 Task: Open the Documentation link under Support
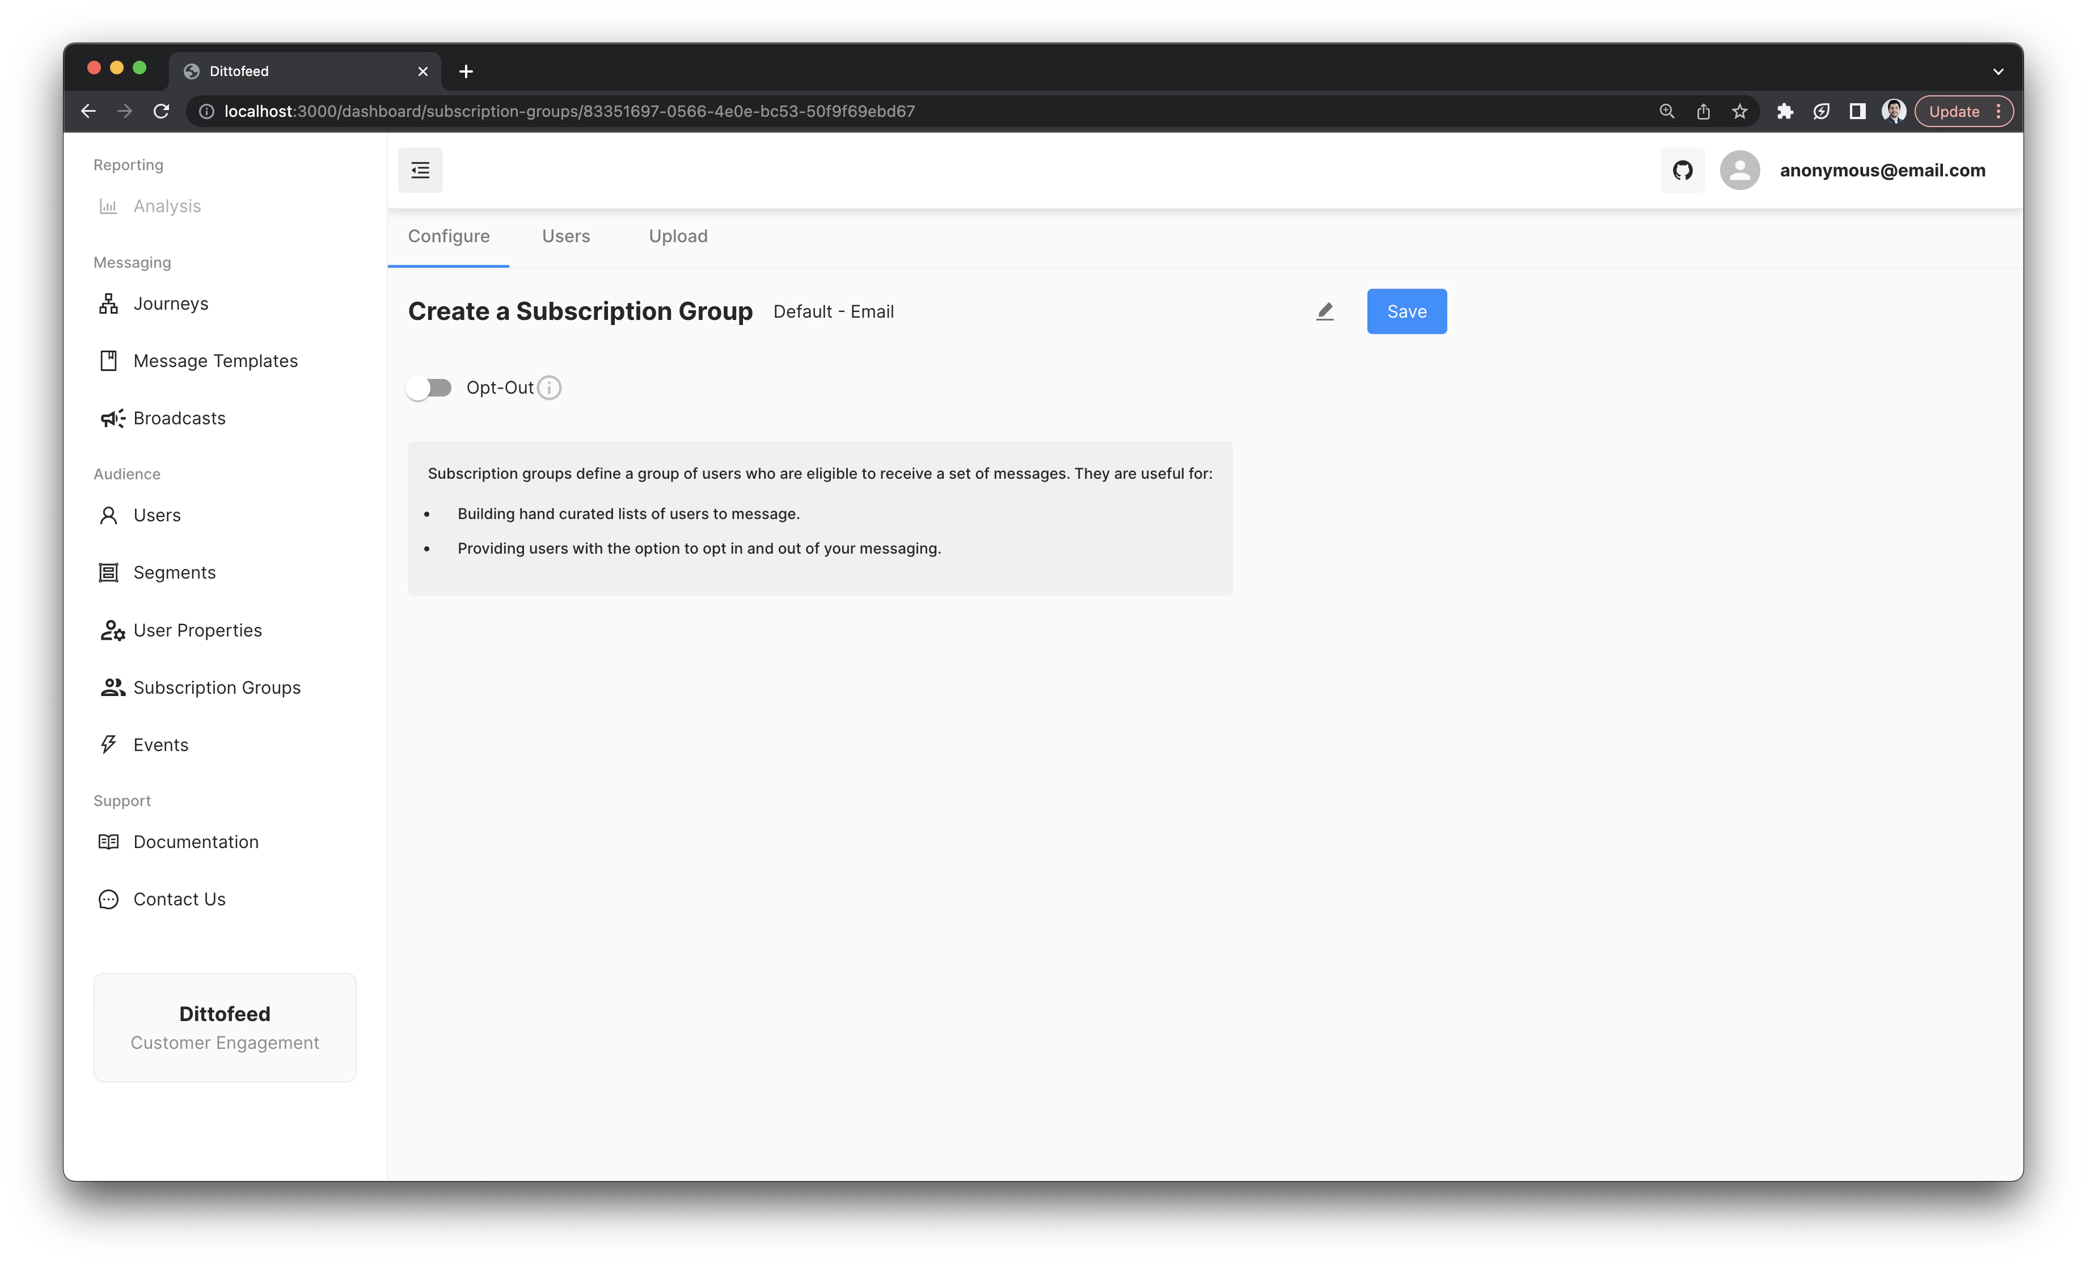[x=196, y=841]
